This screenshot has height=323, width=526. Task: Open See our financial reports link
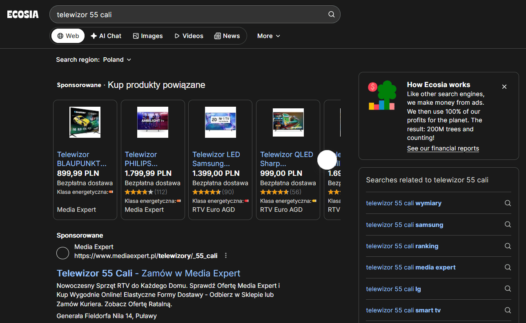tap(443, 148)
